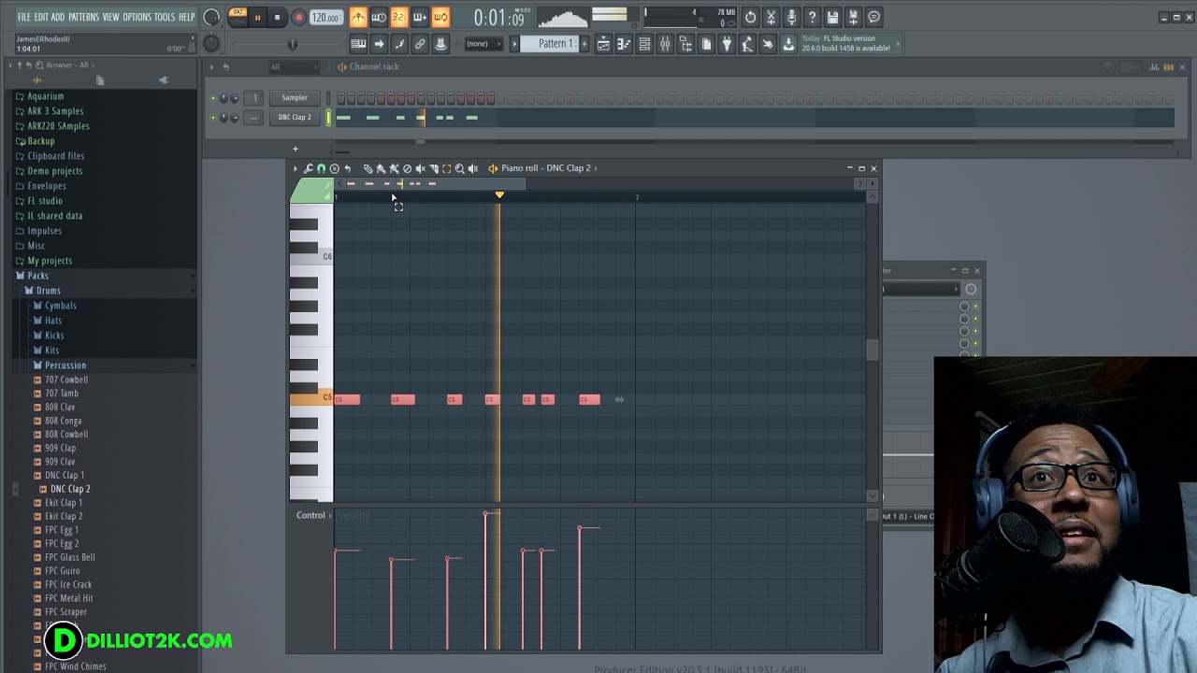The height and width of the screenshot is (673, 1197).
Task: Select DNC Clap 1 sample in browser
Action: coord(65,476)
